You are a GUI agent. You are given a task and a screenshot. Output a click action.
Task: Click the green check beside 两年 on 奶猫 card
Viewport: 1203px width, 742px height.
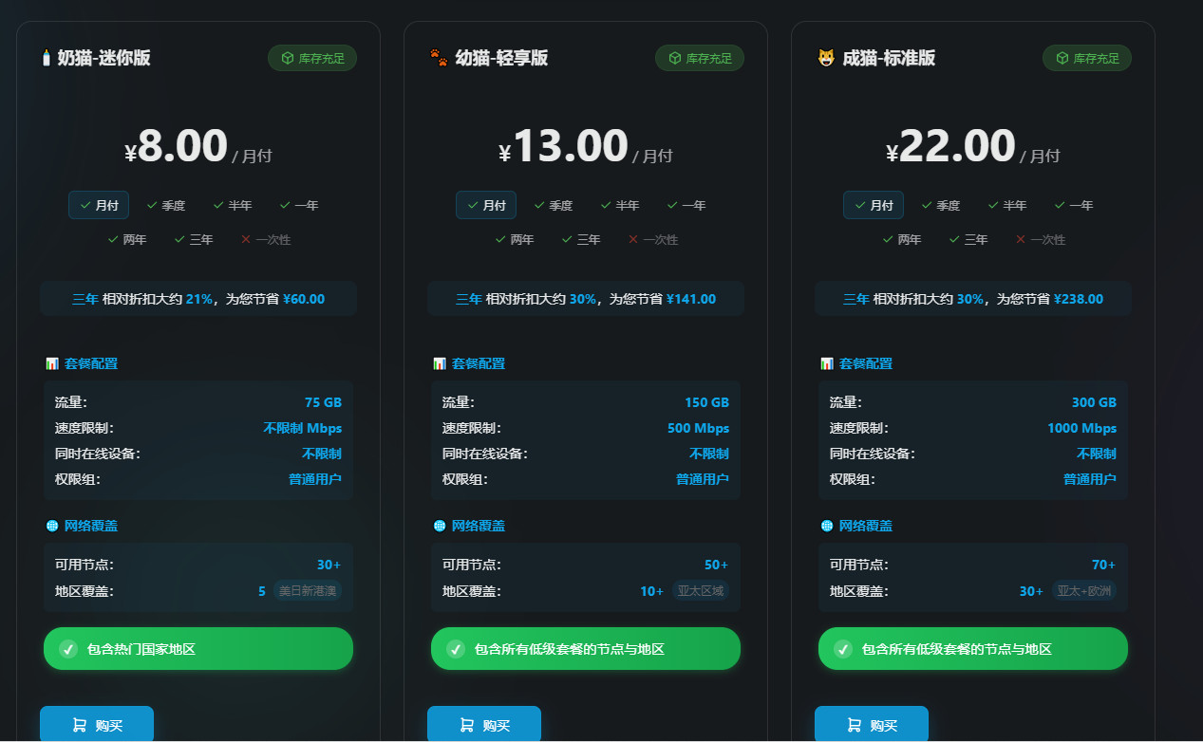pyautogui.click(x=114, y=239)
